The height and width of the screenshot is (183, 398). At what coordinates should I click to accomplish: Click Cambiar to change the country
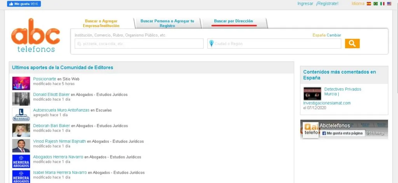(x=333, y=35)
